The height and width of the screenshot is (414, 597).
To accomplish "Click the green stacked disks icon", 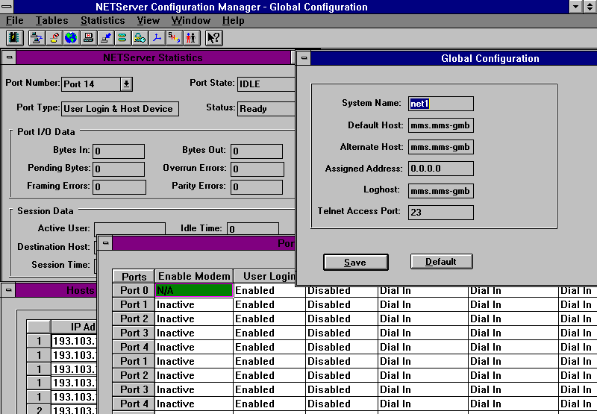I will 122,37.
